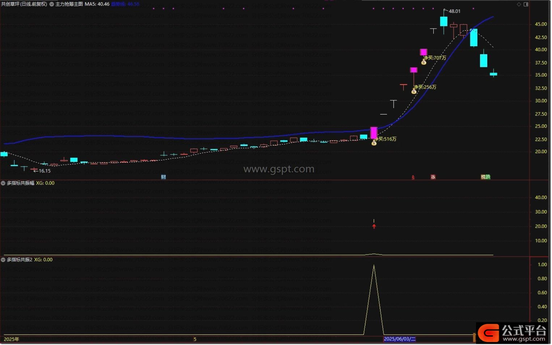Toggle the side panel icon at the top right
The width and height of the screenshot is (552, 345).
[x=527, y=4]
